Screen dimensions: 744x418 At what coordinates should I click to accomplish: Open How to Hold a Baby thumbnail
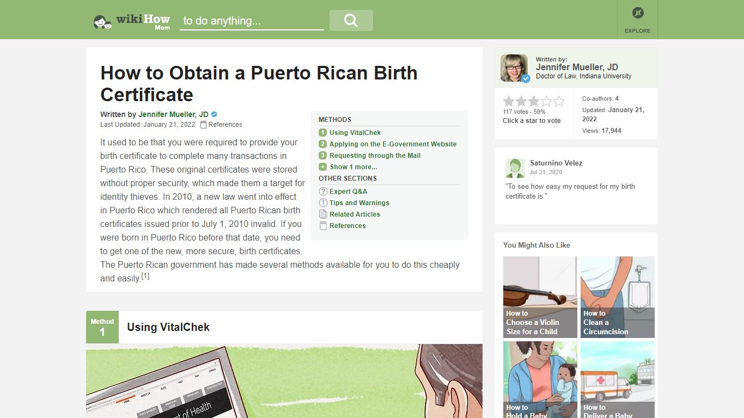point(540,379)
